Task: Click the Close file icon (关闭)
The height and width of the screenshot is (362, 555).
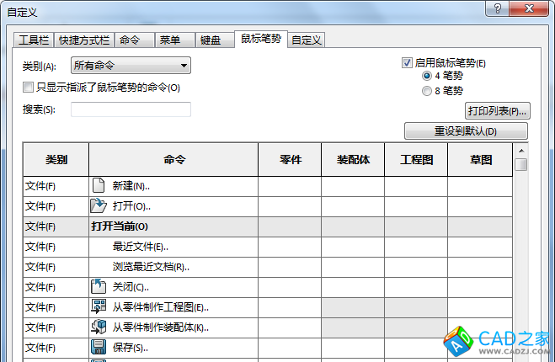Action: [x=99, y=287]
